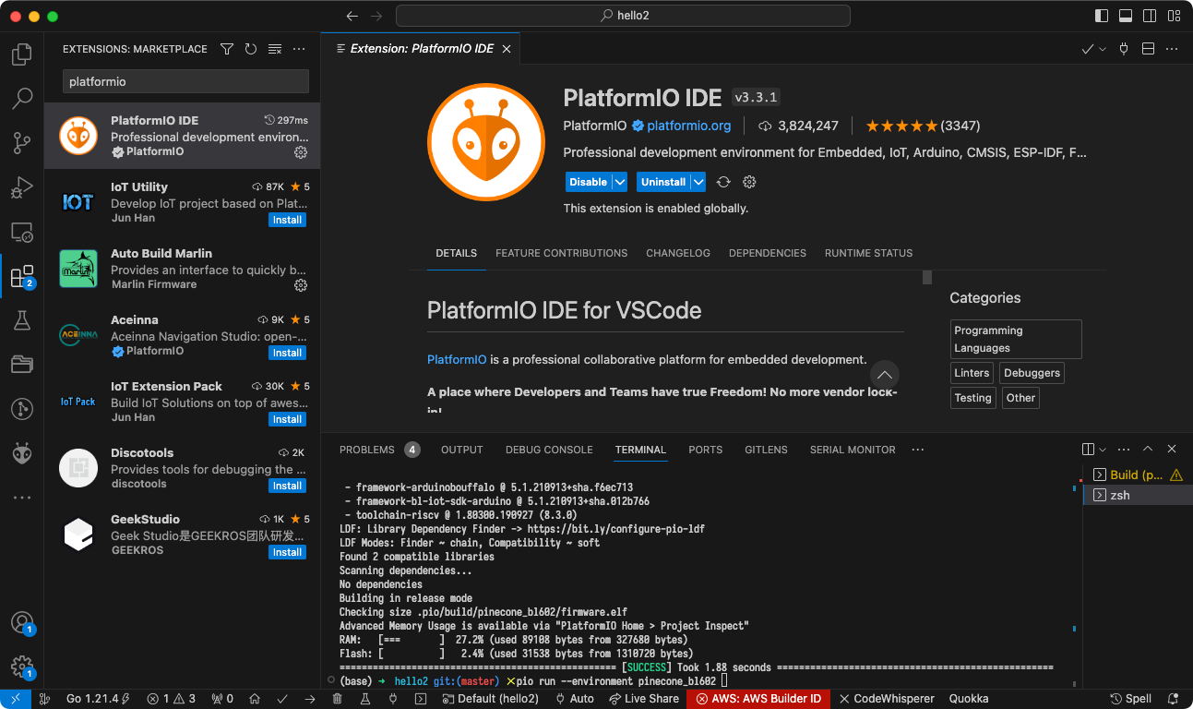Click the sync icon beside Uninstall
The width and height of the screenshot is (1193, 709).
click(723, 182)
